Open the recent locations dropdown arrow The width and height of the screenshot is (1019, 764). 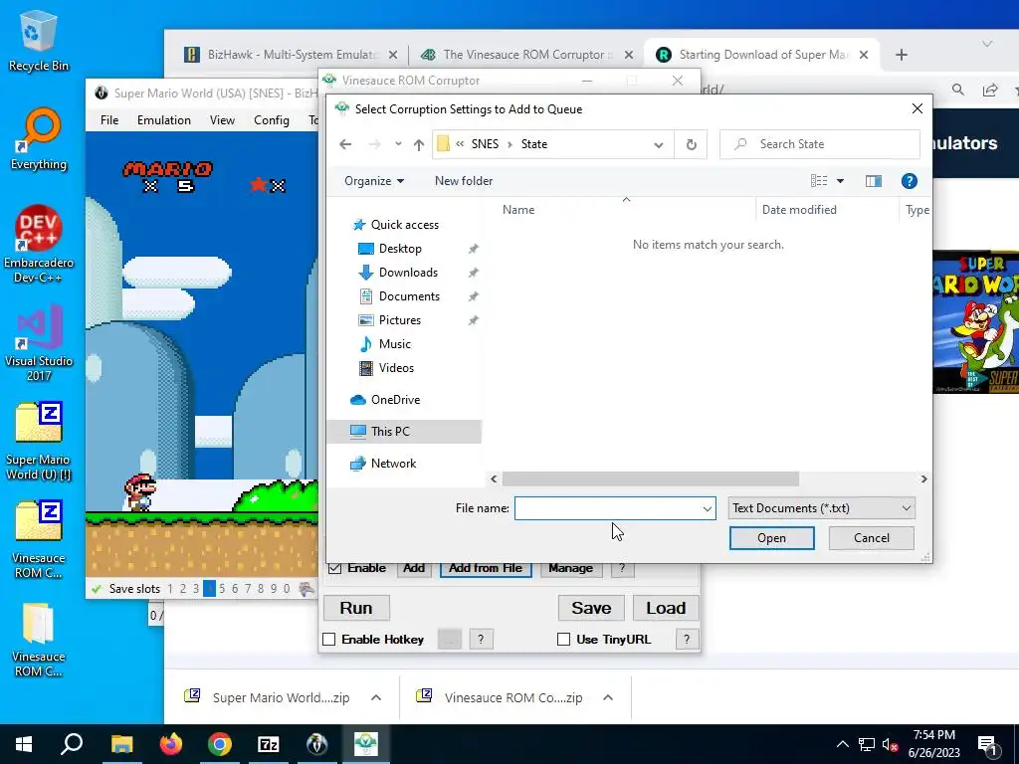(x=398, y=144)
